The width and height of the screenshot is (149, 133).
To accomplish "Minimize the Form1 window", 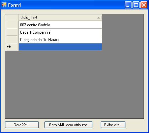I will pyautogui.click(x=128, y=5).
